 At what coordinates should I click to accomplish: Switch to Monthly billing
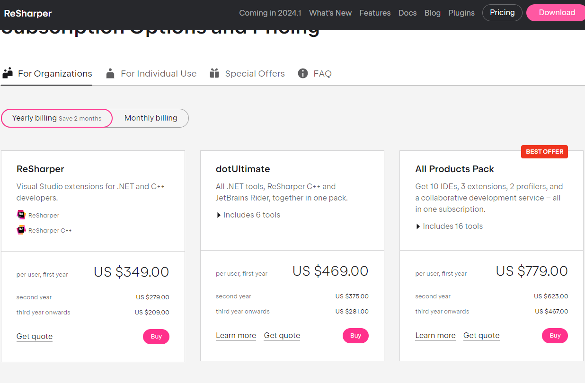pyautogui.click(x=151, y=118)
